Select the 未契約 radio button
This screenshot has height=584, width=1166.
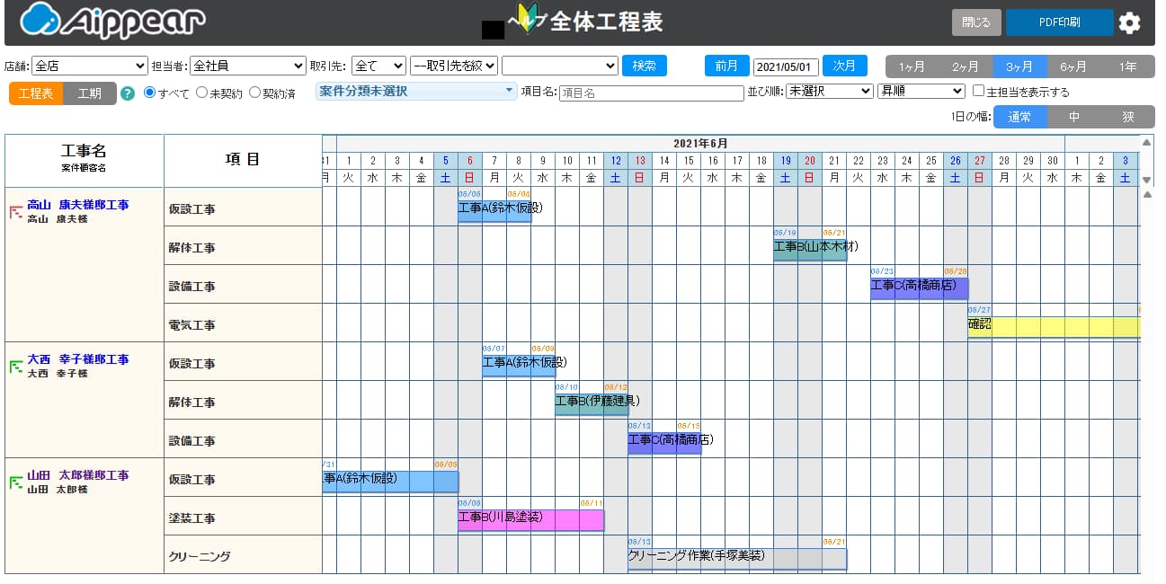(202, 93)
